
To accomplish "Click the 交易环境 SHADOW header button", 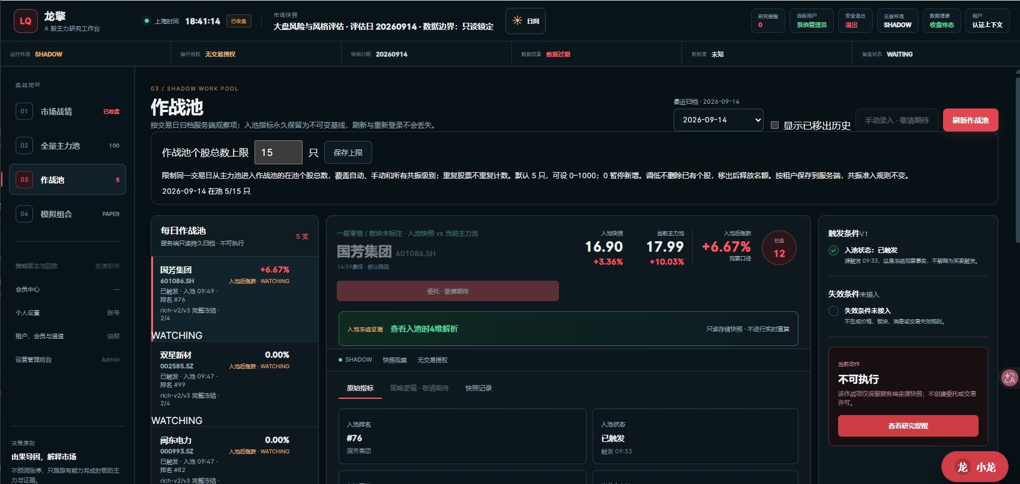I will pyautogui.click(x=898, y=21).
